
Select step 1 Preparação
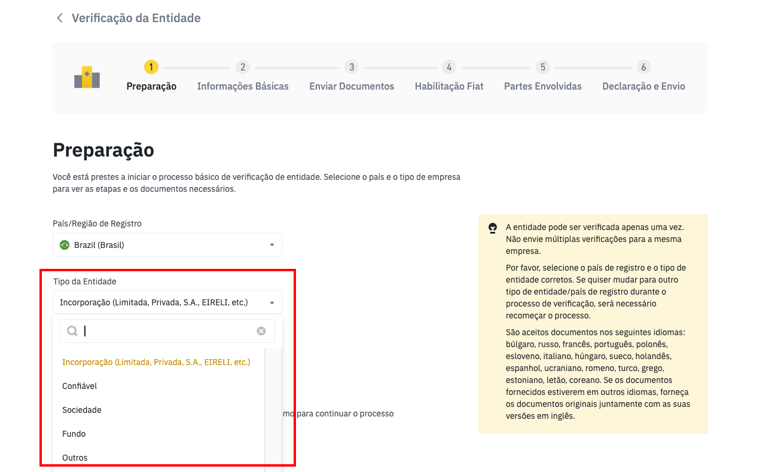151,77
